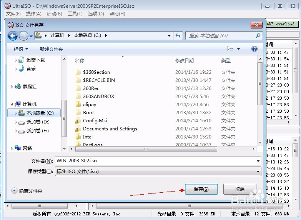Click the 取消 cancel button

pyautogui.click(x=240, y=189)
